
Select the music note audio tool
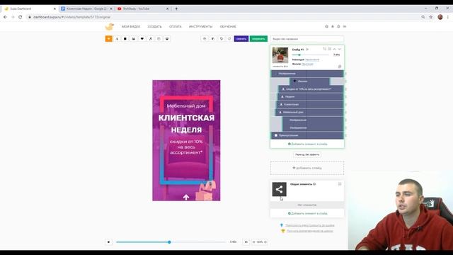150,39
